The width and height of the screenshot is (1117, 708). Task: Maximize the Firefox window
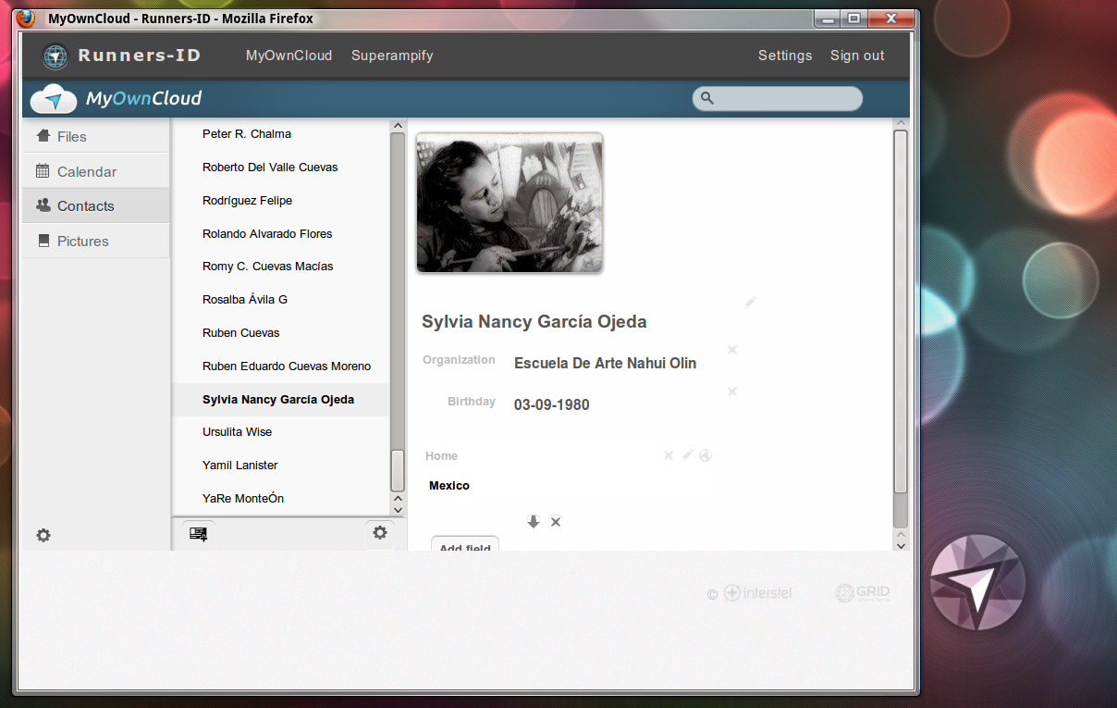click(x=853, y=19)
